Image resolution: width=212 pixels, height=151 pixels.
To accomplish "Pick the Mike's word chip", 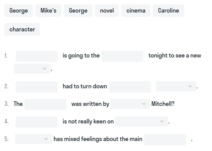I will click(48, 11).
